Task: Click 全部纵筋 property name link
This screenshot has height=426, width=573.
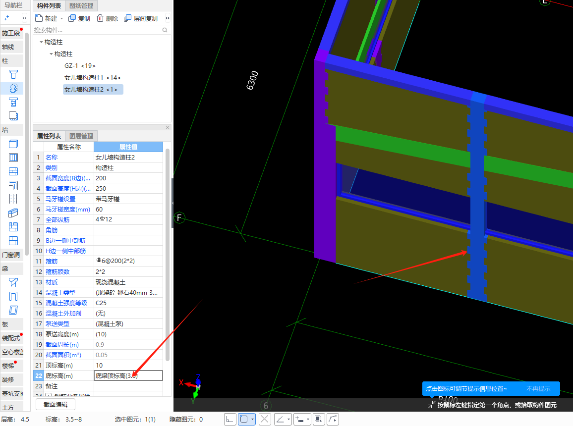Action: tap(57, 220)
